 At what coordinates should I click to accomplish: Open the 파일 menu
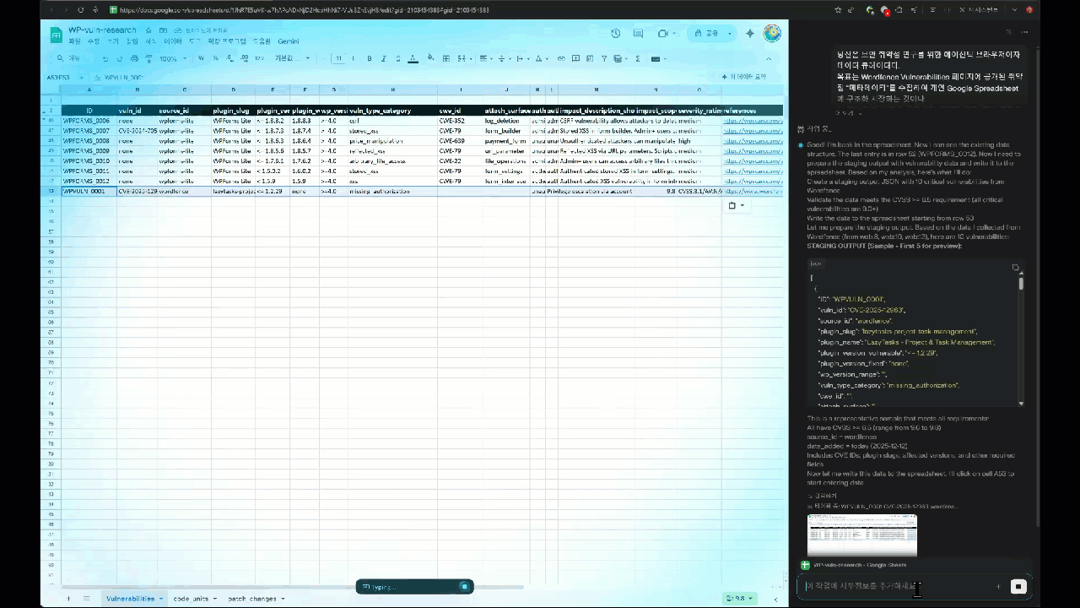click(x=75, y=41)
